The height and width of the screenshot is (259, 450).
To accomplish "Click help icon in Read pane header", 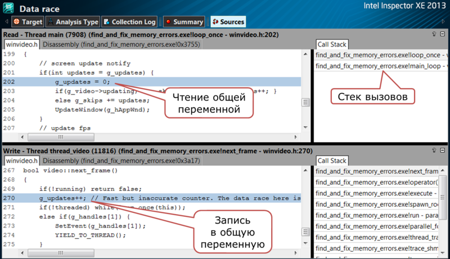I will tap(434, 34).
